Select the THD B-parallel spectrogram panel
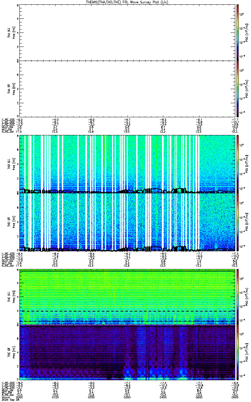This screenshot has height=402, width=251. coord(128,222)
